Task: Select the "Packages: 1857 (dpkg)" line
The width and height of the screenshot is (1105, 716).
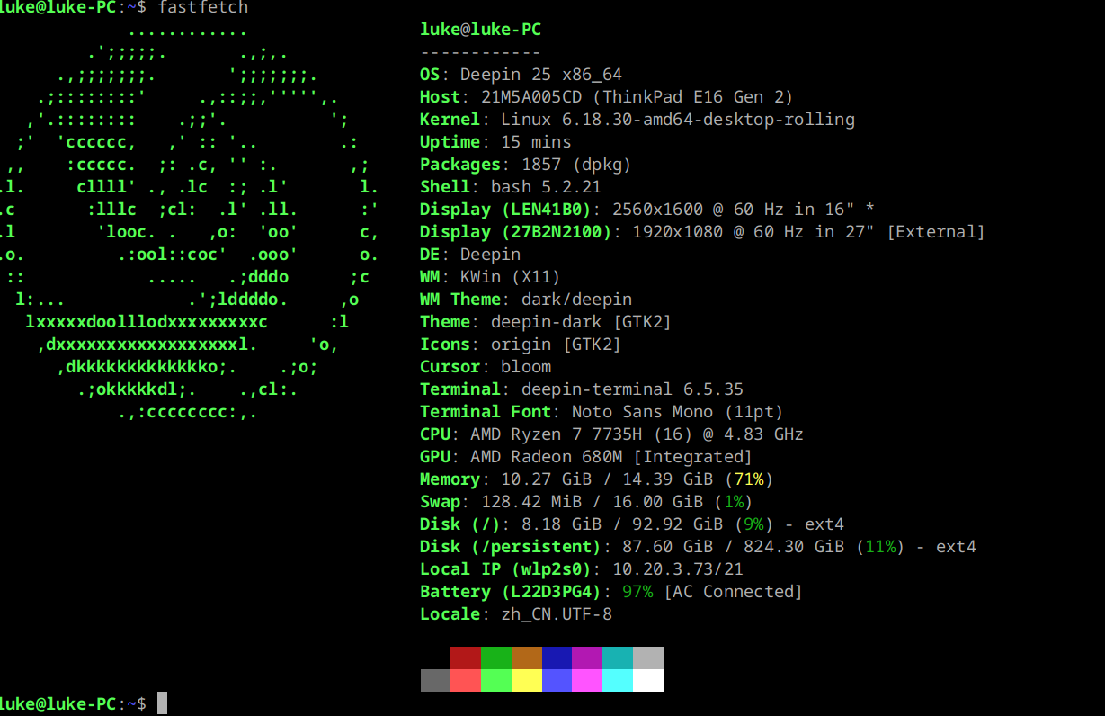Action: (x=526, y=165)
